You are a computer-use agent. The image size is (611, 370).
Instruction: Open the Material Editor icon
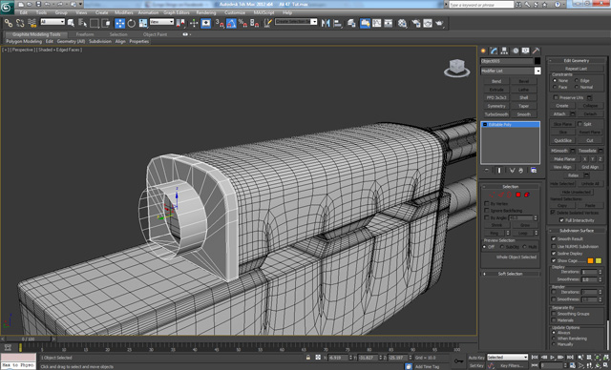[402, 23]
